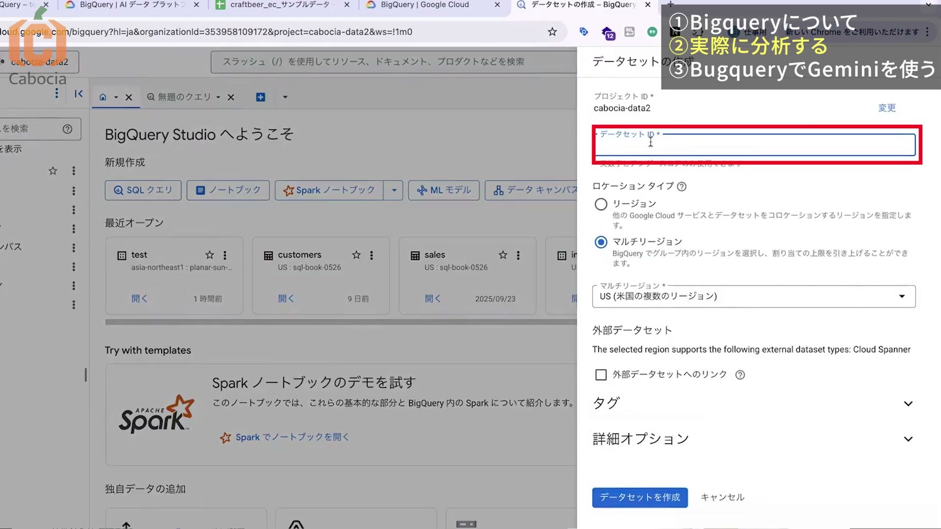Open the explorer panel three-dot menu
Screen dimensions: 941x529
click(57, 93)
